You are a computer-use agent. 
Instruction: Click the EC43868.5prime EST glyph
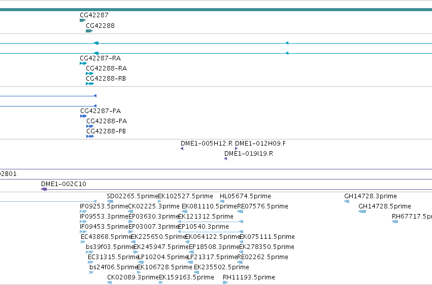pos(83,242)
